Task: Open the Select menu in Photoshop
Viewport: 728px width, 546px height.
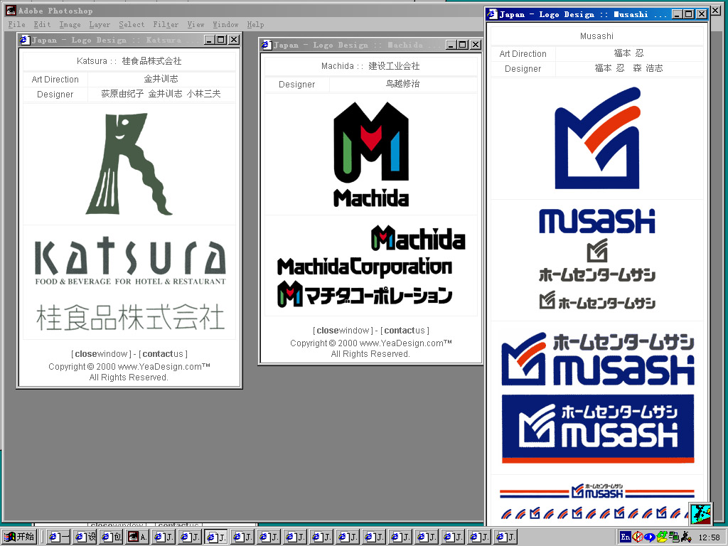Action: pos(132,25)
